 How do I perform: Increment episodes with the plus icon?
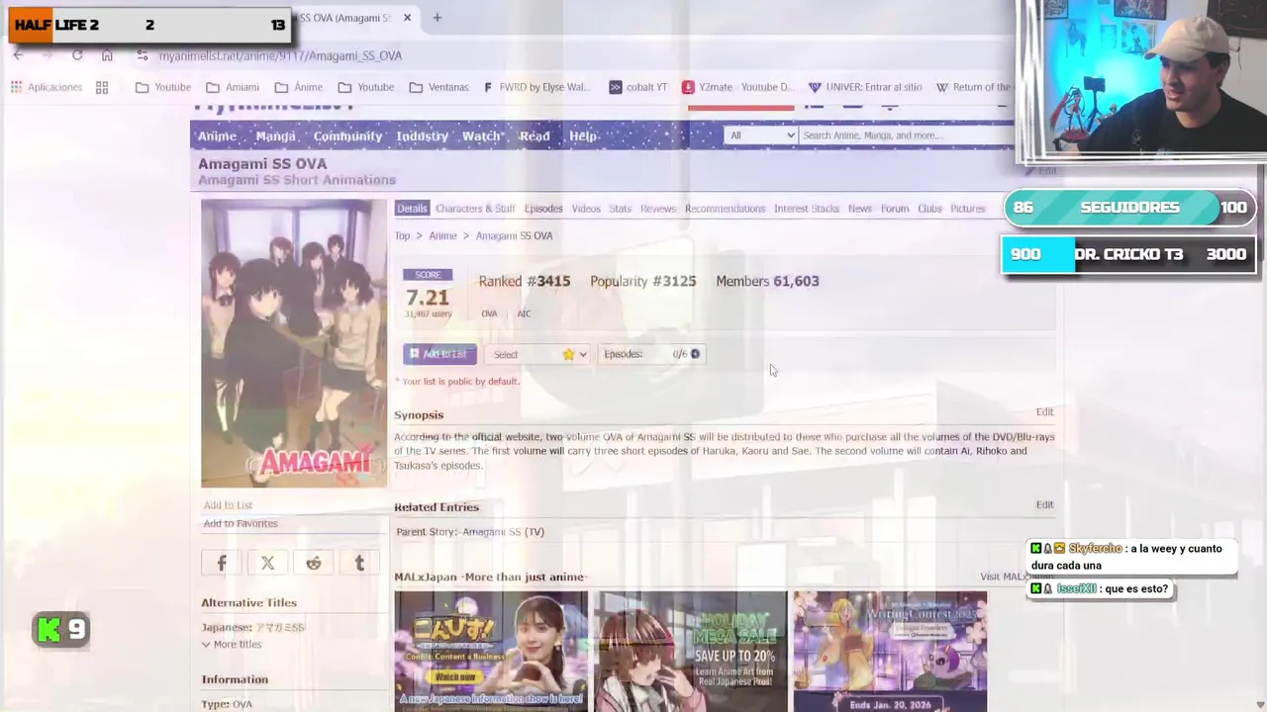[695, 354]
